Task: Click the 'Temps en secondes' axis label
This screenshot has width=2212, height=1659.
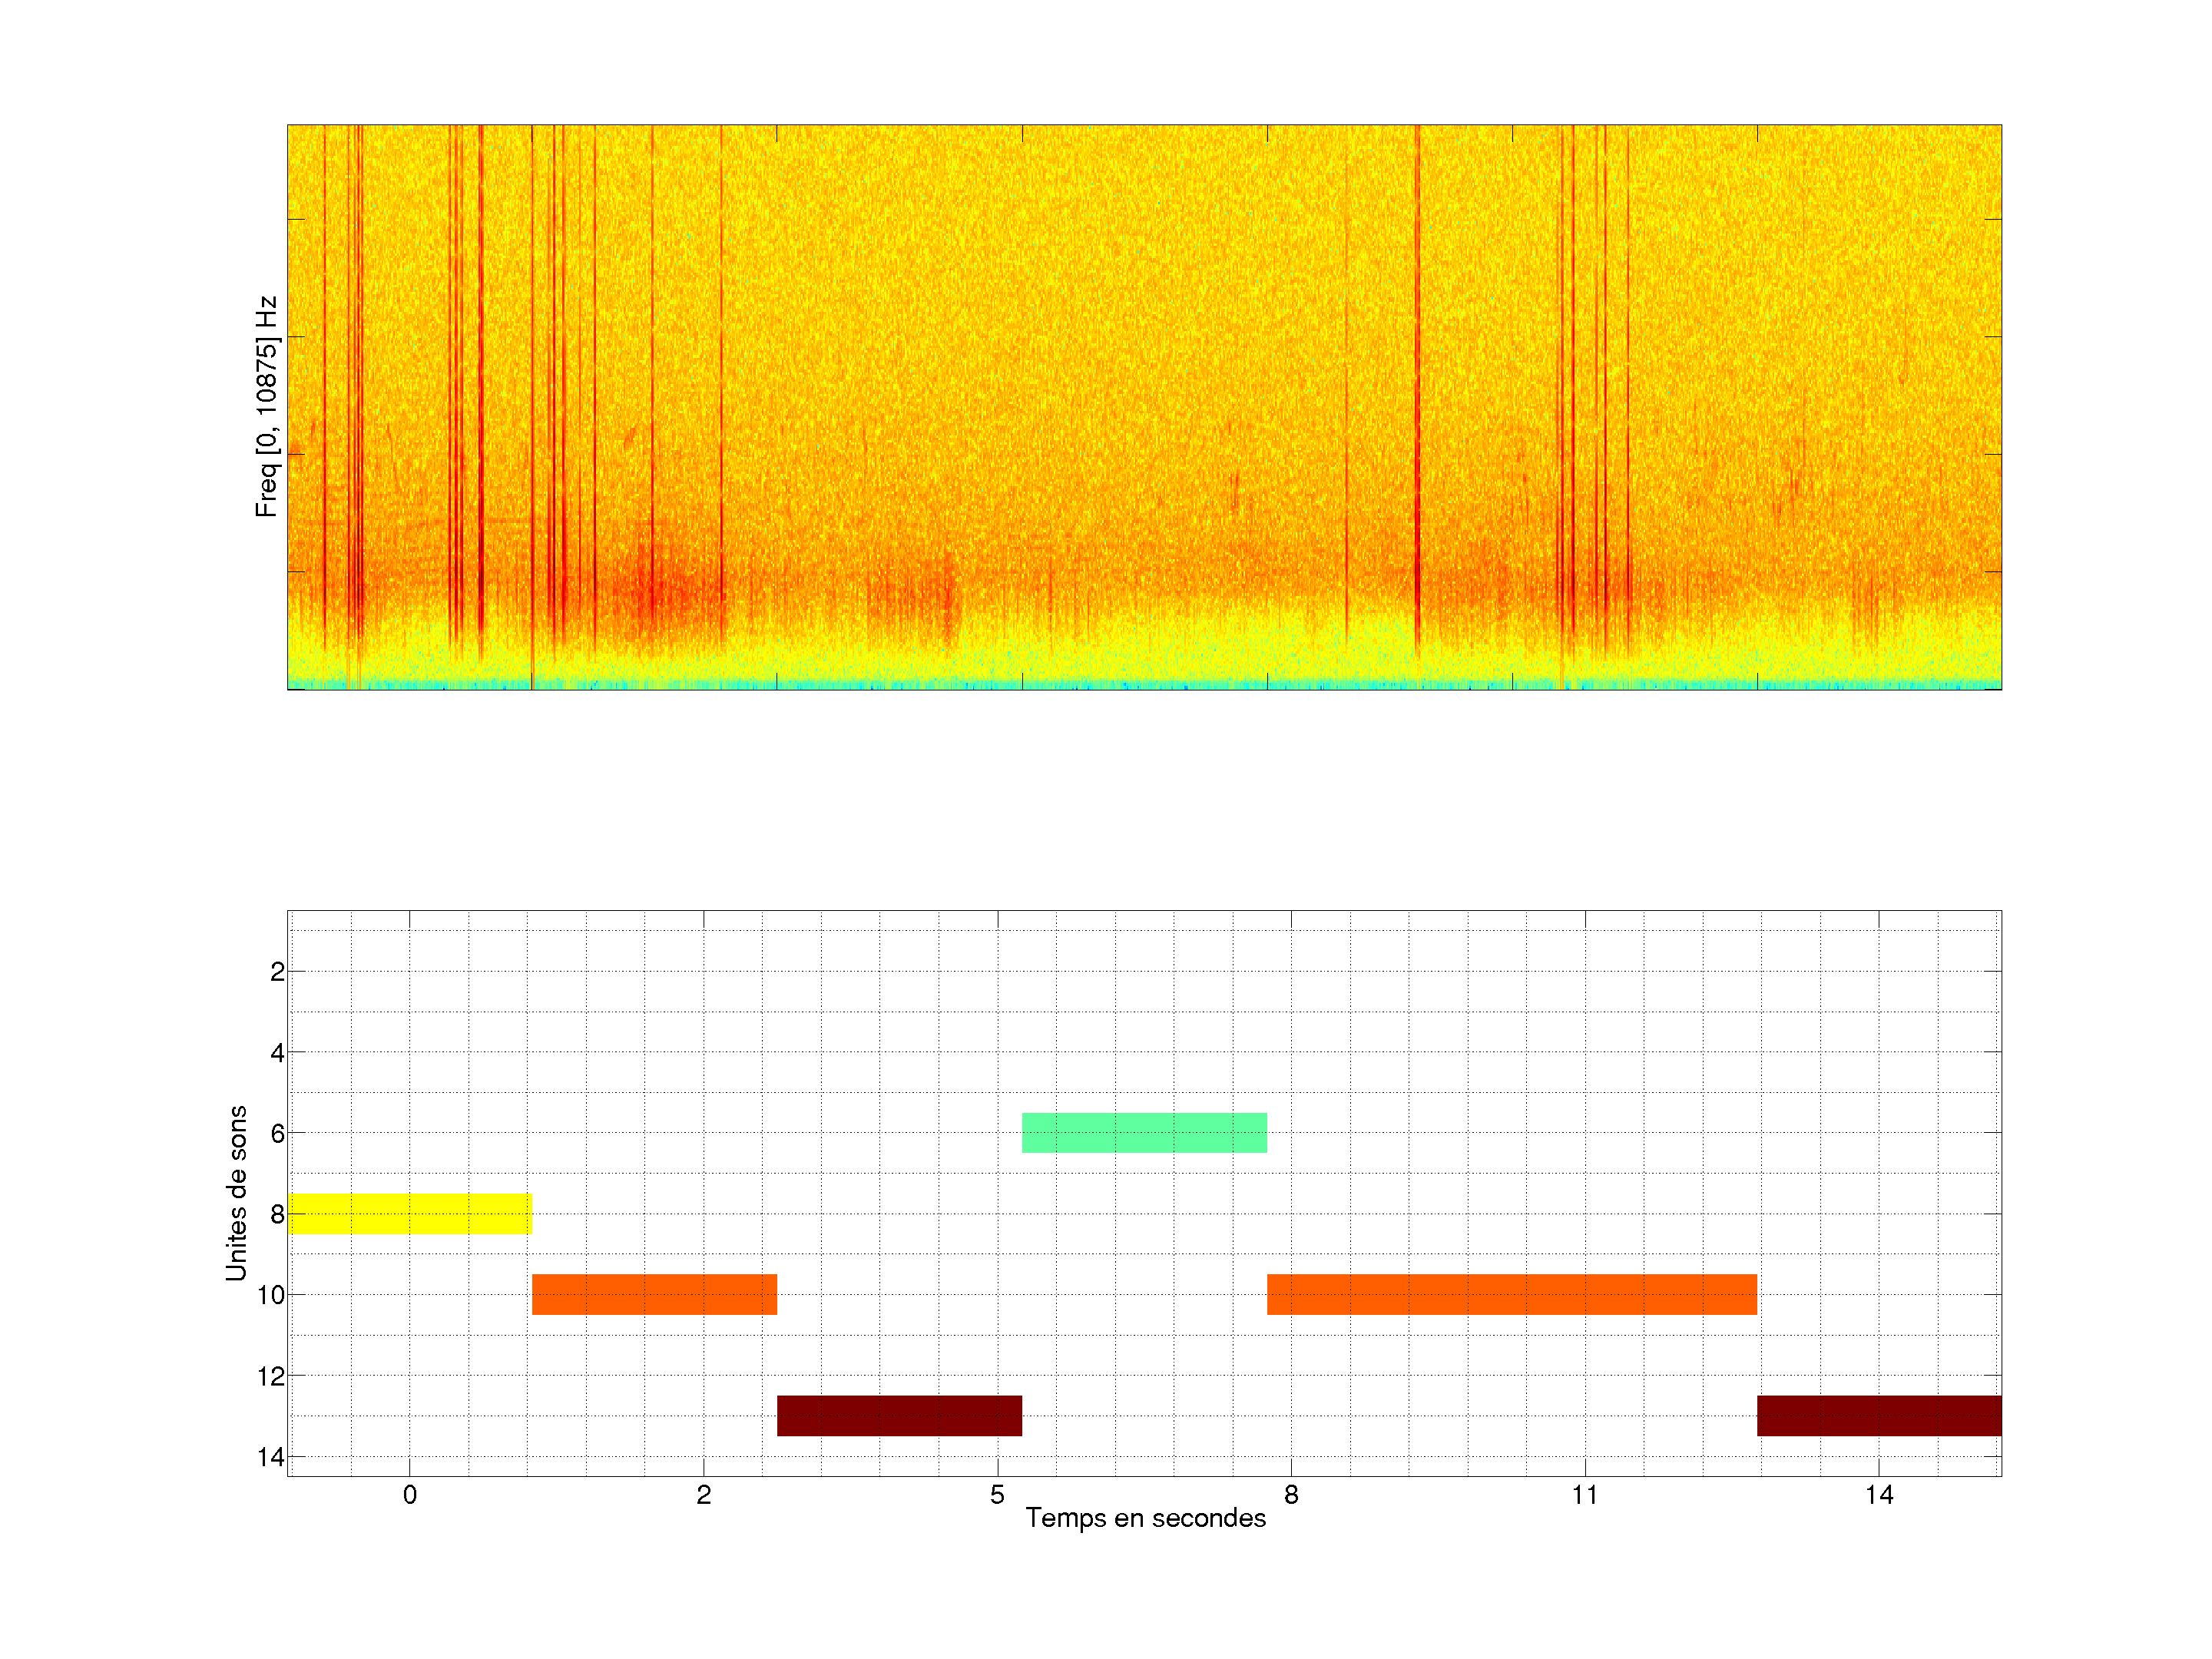Action: click(x=1145, y=1518)
